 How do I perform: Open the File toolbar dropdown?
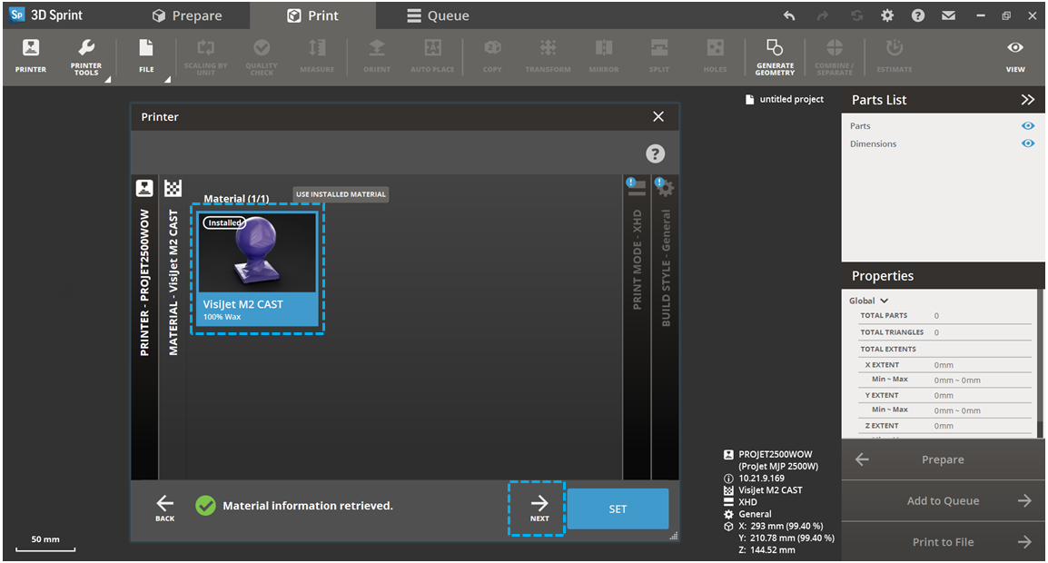click(146, 55)
